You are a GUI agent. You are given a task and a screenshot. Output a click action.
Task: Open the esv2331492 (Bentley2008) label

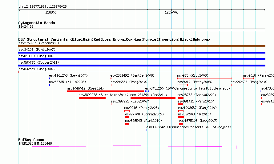tap(132, 75)
